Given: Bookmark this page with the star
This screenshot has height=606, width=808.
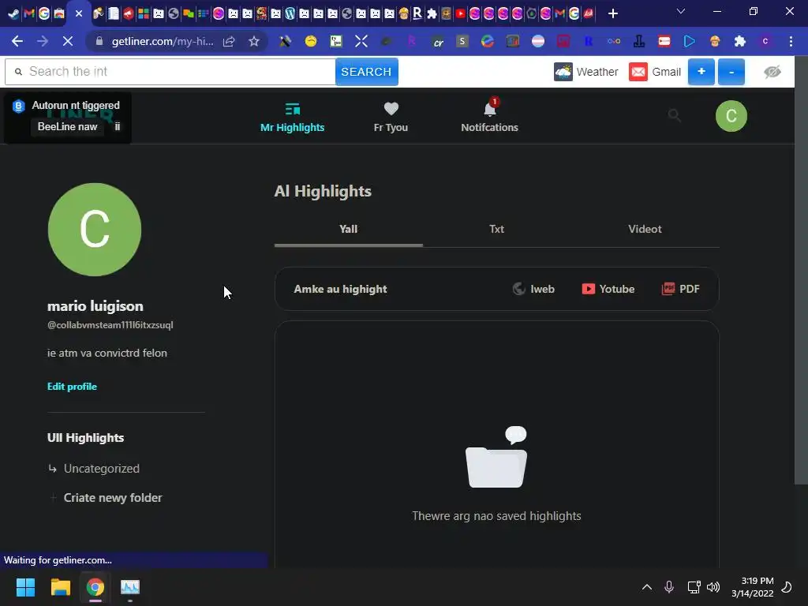Looking at the screenshot, I should (253, 41).
